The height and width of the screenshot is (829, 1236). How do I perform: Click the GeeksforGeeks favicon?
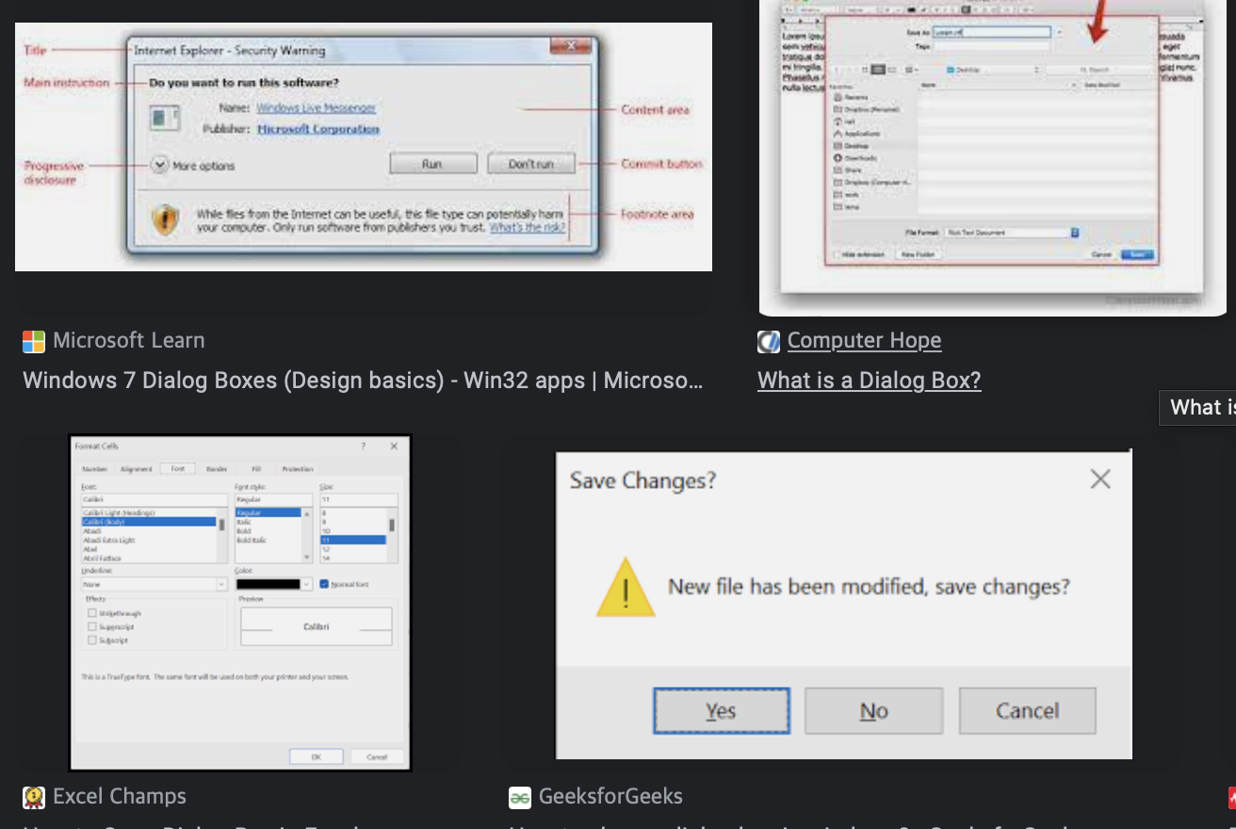click(520, 797)
